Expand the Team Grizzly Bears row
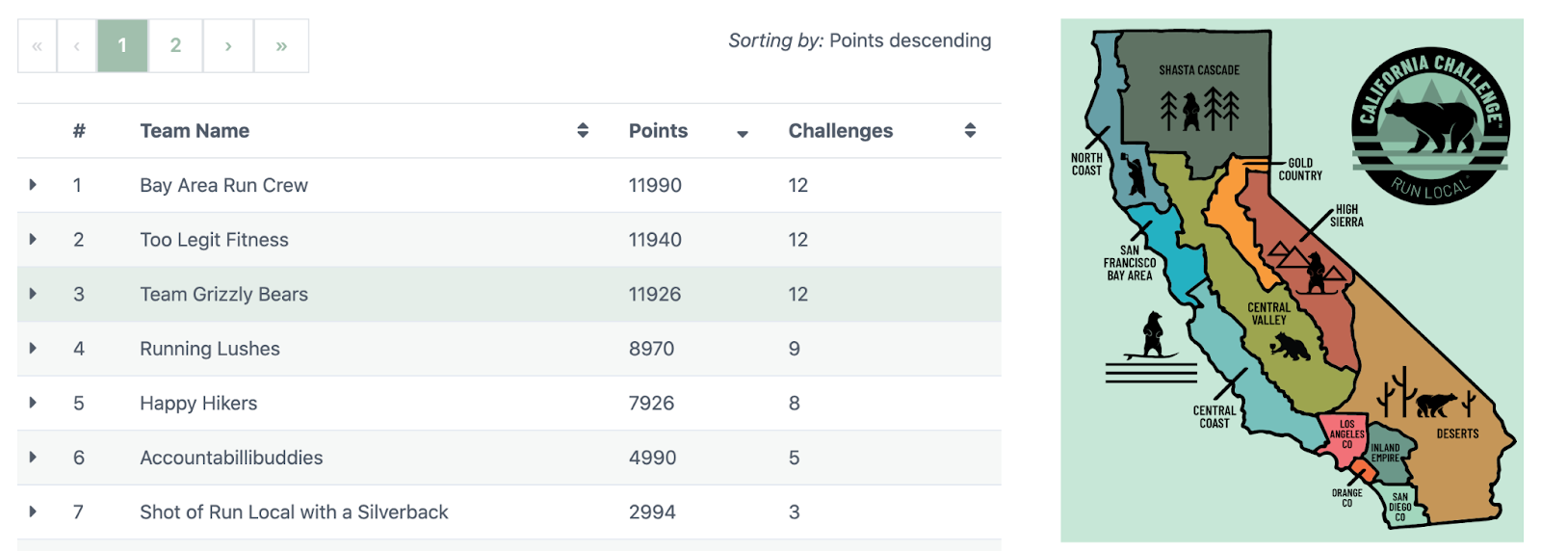The height and width of the screenshot is (551, 1541). (x=33, y=294)
